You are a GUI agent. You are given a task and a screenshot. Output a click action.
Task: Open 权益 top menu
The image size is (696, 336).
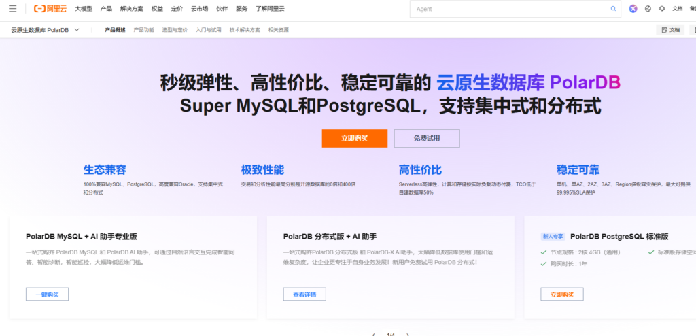[157, 9]
